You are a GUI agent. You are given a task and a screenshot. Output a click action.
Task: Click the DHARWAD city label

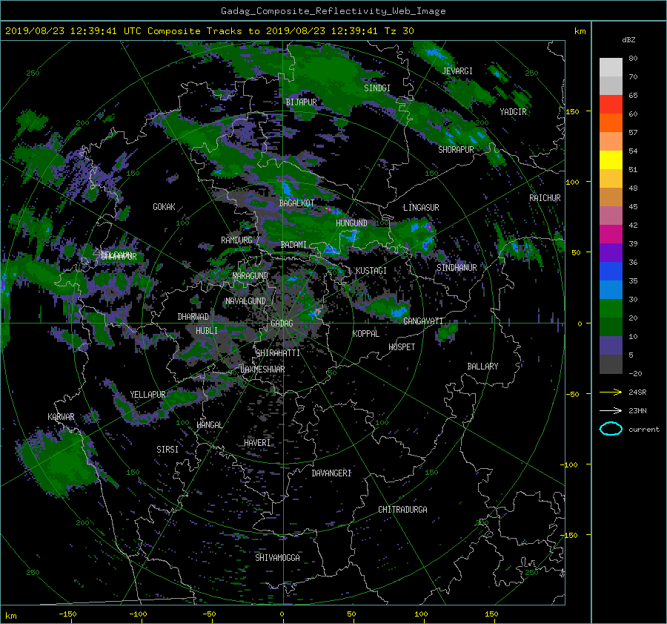(x=193, y=317)
